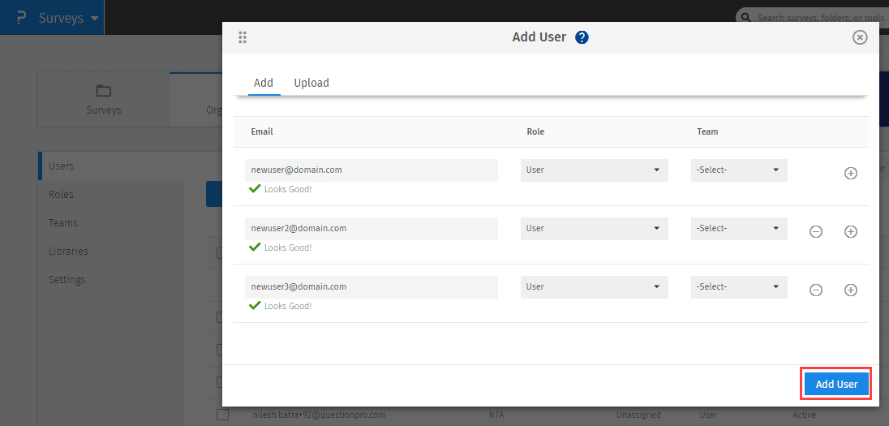
Task: Open the Role dropdown for newuser2@domain.com
Action: tap(595, 229)
